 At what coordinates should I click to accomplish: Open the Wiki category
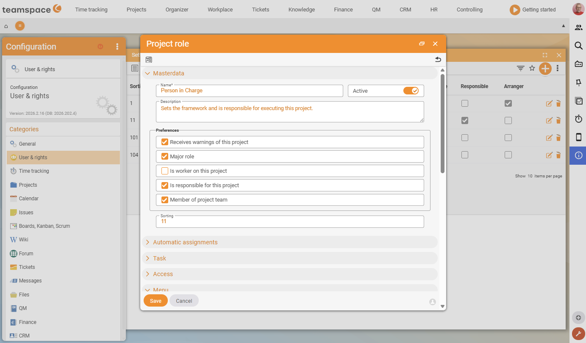point(64,240)
